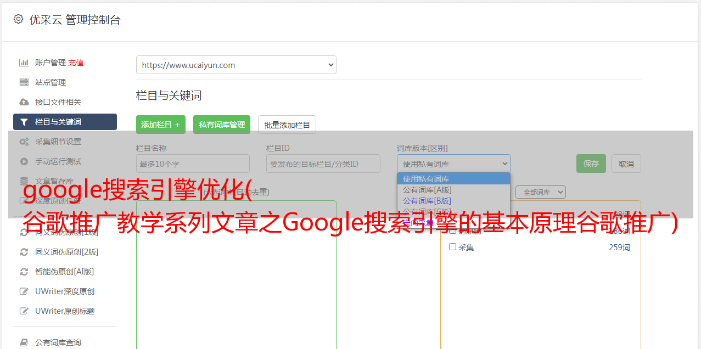The width and height of the screenshot is (701, 349).
Task: Focus the 栏目ID input field
Action: coord(323,164)
